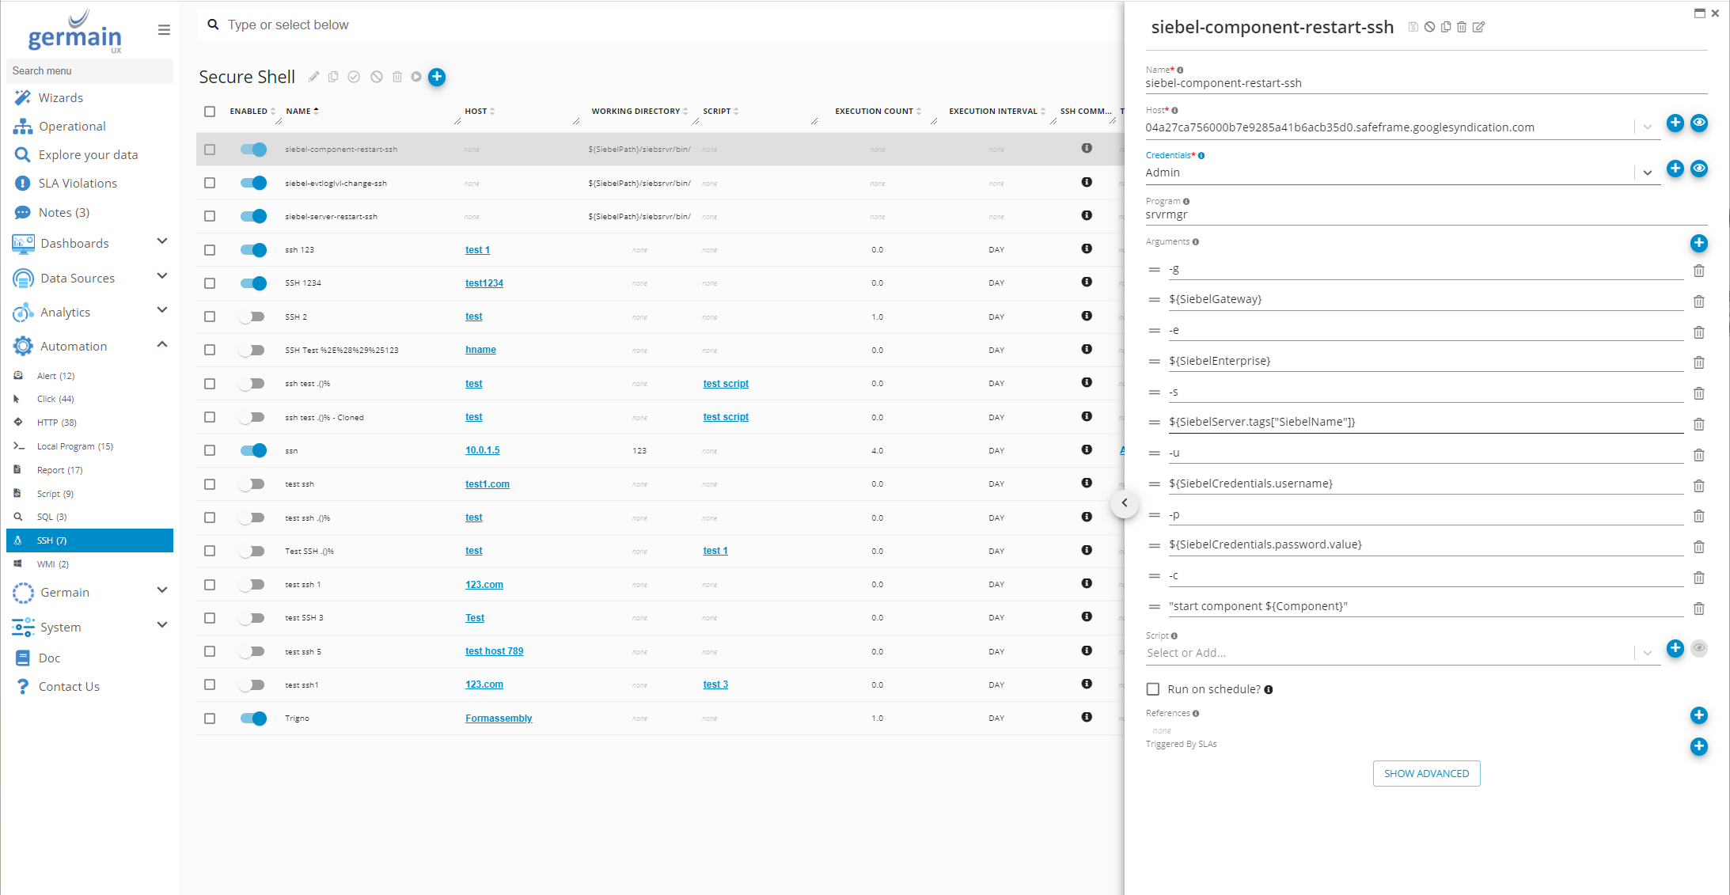This screenshot has width=1730, height=895.
Task: Open the test host 789 link
Action: 494,650
